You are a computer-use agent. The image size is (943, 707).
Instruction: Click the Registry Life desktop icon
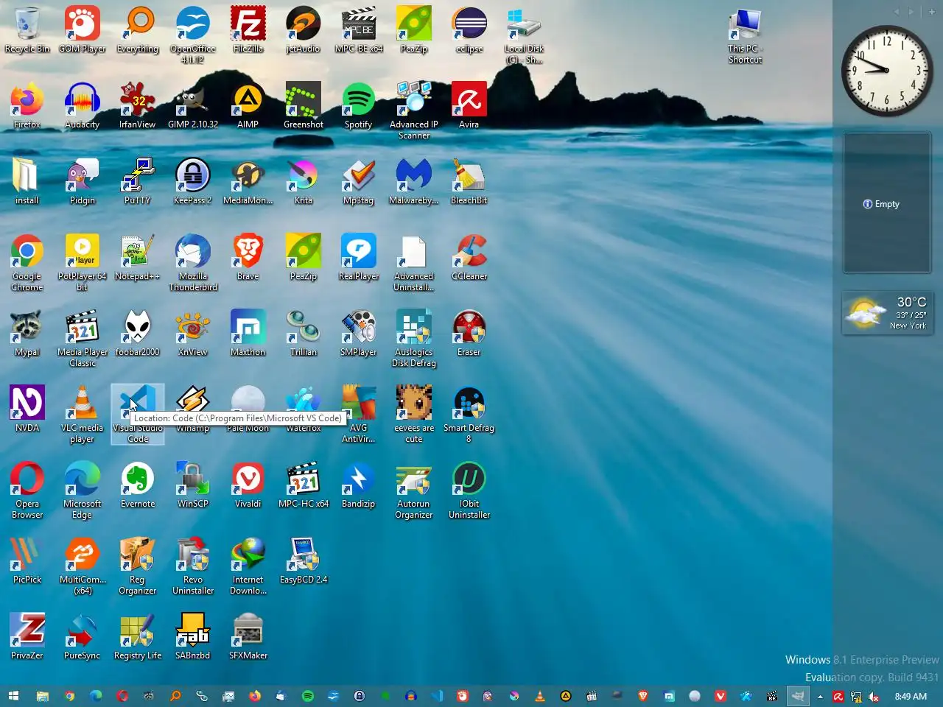tap(138, 637)
